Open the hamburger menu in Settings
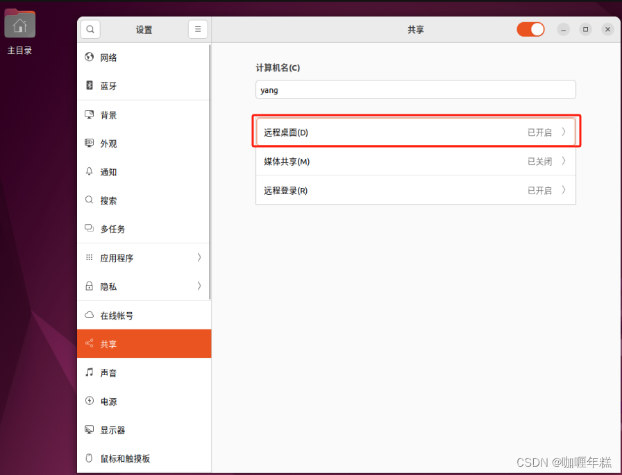The width and height of the screenshot is (622, 475). [198, 29]
